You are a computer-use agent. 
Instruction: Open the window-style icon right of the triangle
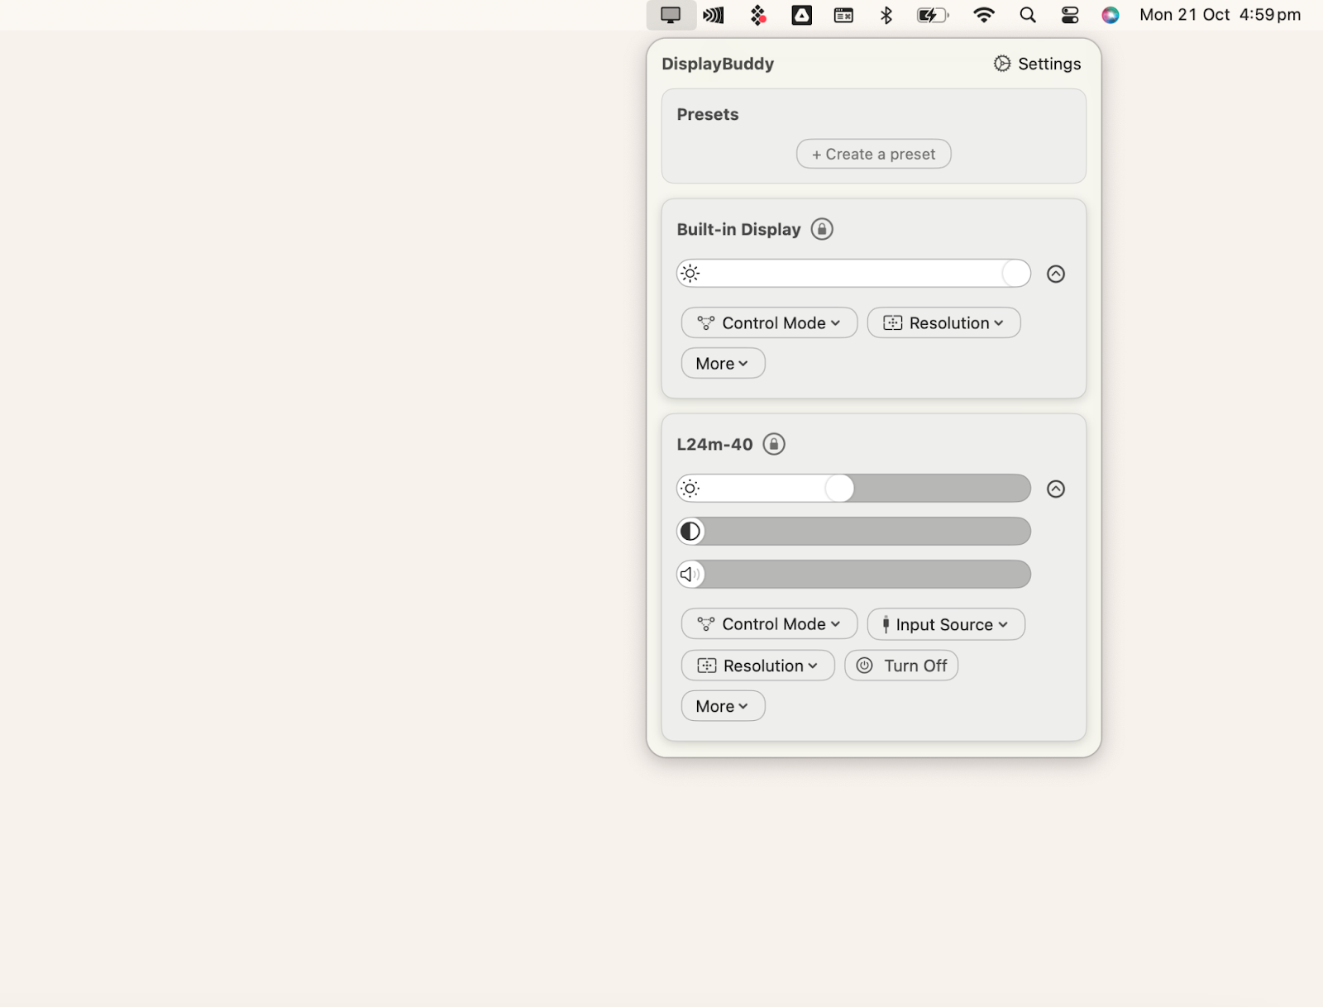[x=843, y=15]
